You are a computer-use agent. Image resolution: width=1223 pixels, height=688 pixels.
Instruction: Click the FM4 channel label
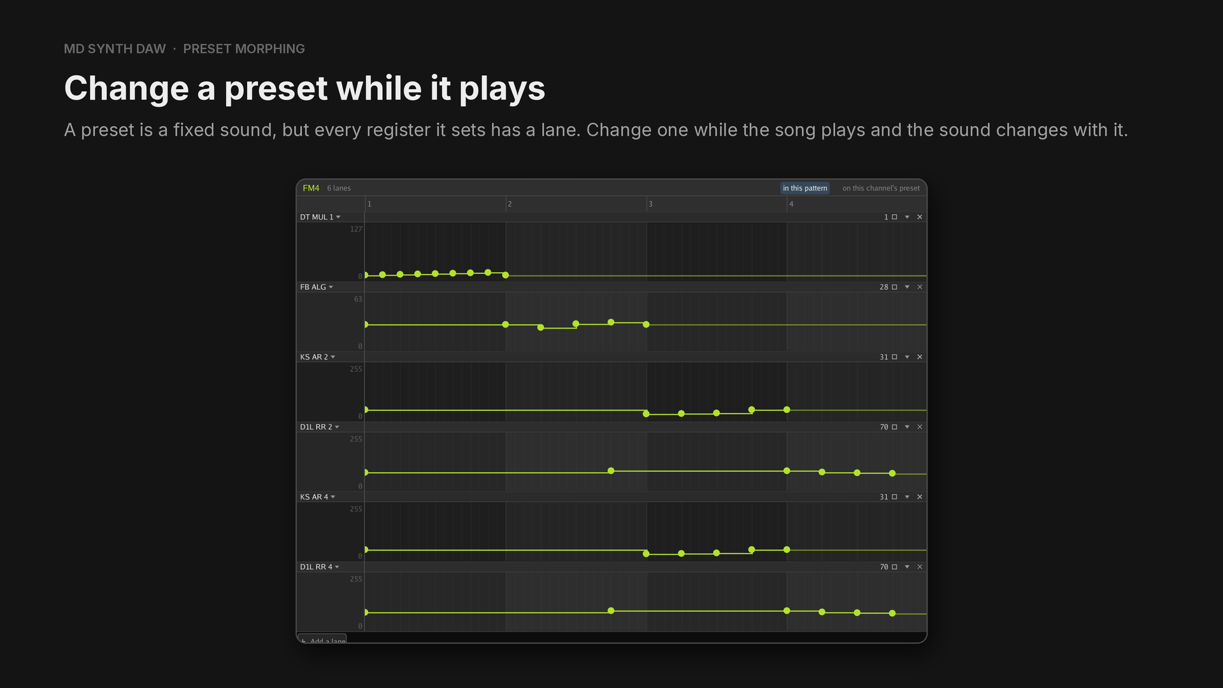click(x=311, y=188)
